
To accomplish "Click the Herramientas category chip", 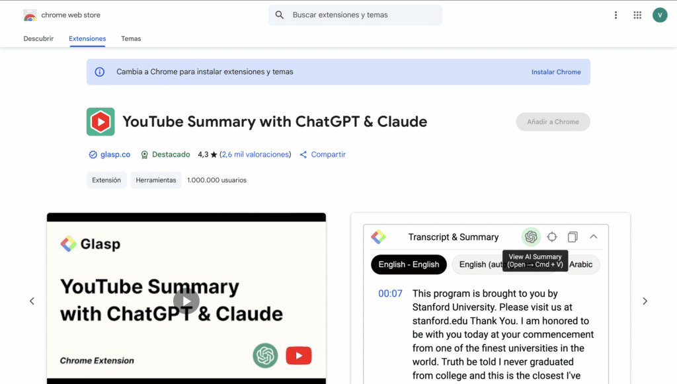I will click(156, 180).
